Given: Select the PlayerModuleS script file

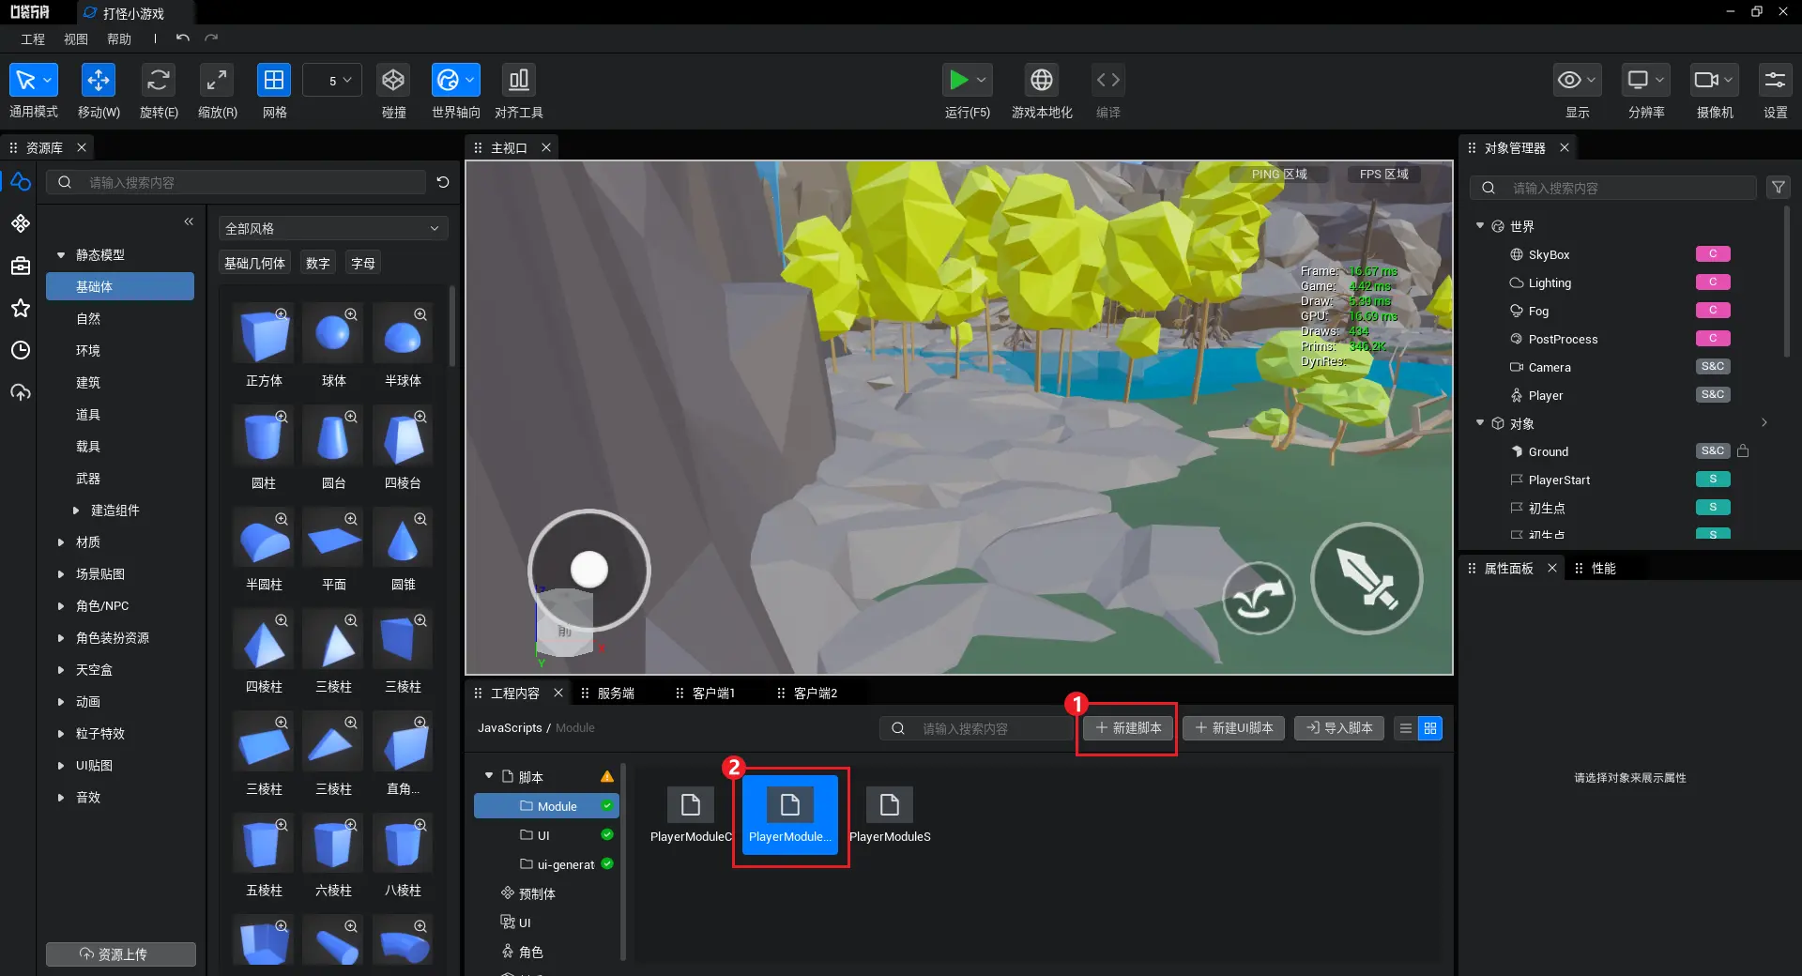Looking at the screenshot, I should click(x=890, y=816).
